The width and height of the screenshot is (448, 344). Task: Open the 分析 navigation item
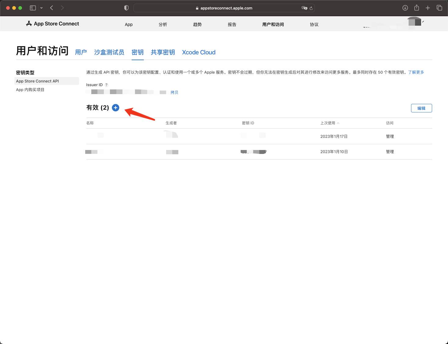(163, 24)
